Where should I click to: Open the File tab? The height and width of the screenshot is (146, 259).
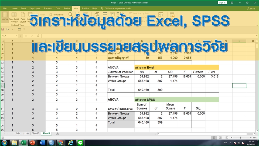(5, 8)
